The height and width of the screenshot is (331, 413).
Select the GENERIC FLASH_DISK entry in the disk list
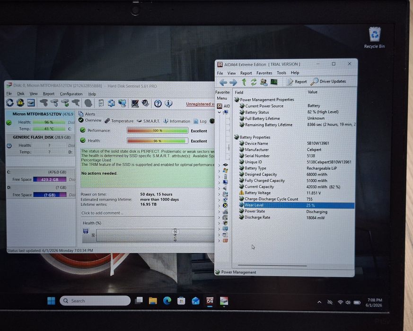pyautogui.click(x=41, y=144)
